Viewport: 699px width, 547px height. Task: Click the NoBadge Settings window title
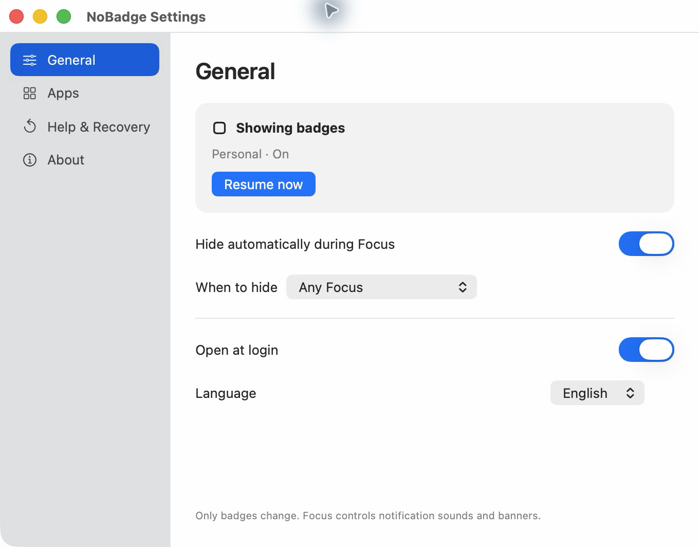pyautogui.click(x=146, y=17)
